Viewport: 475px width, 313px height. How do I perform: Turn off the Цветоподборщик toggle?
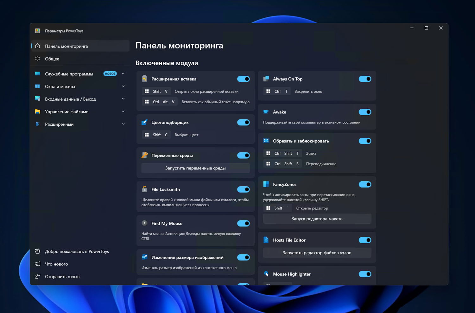pos(244,122)
